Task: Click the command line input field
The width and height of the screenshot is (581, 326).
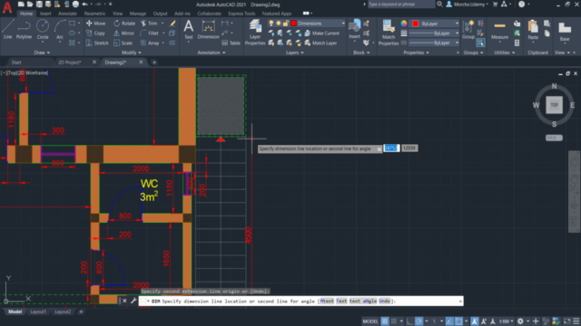Action: click(300, 301)
